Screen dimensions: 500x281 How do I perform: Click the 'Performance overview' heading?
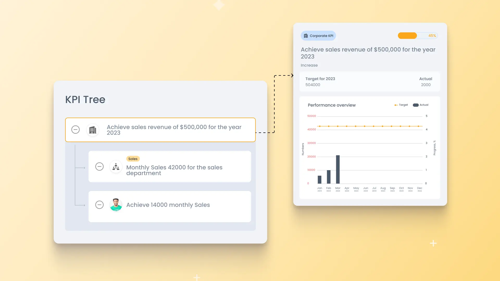332,105
